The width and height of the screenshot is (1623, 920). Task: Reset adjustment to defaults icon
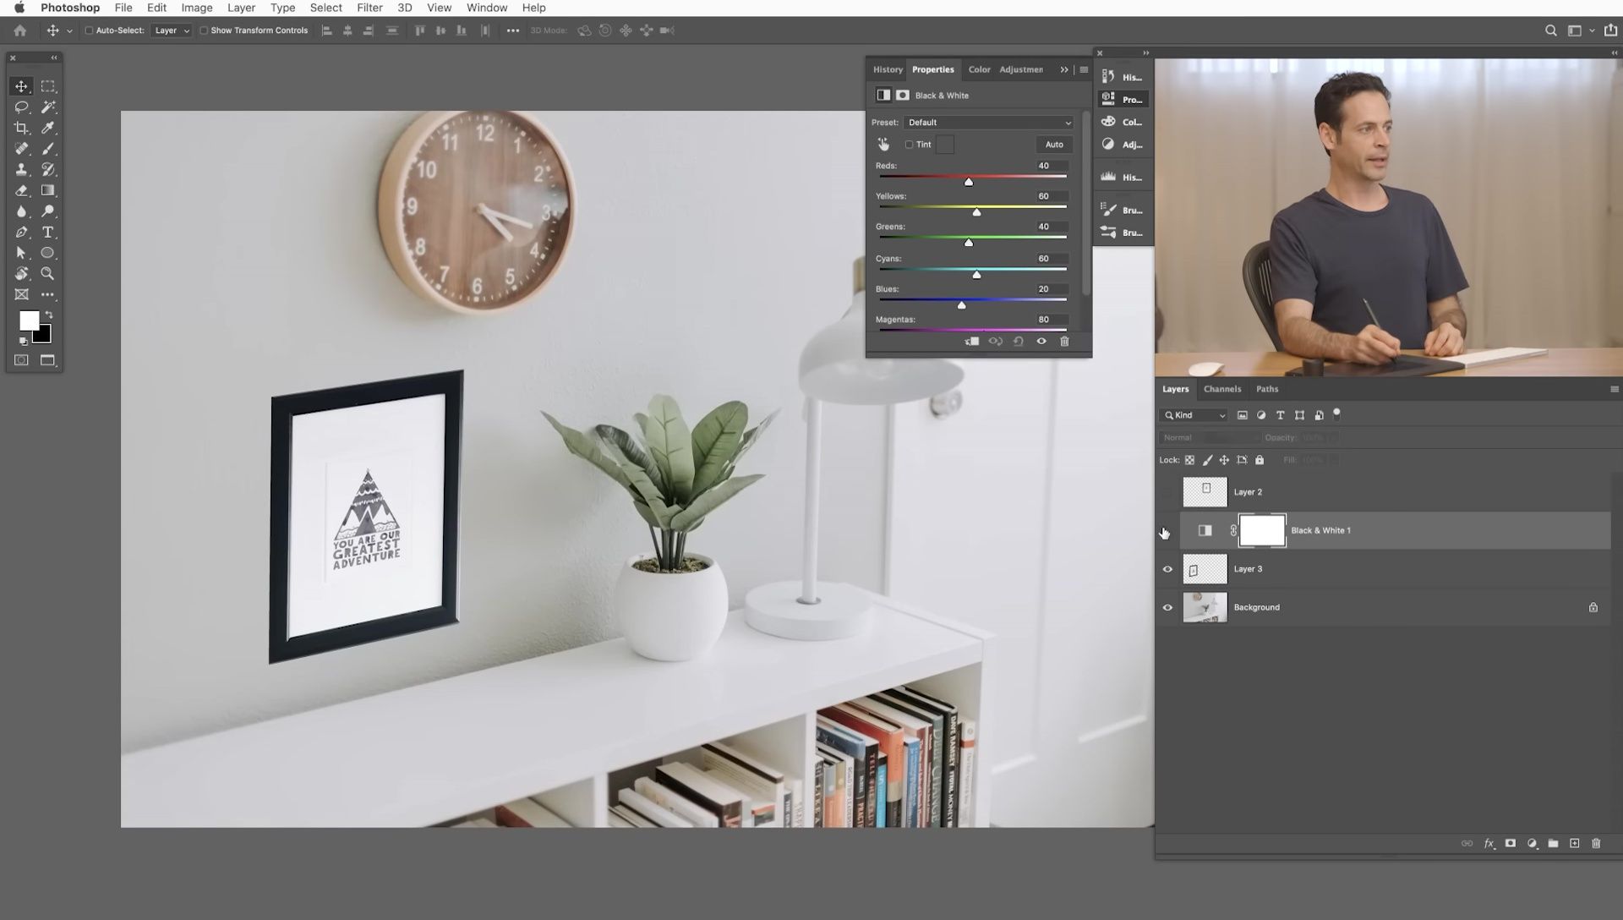[x=1019, y=342]
